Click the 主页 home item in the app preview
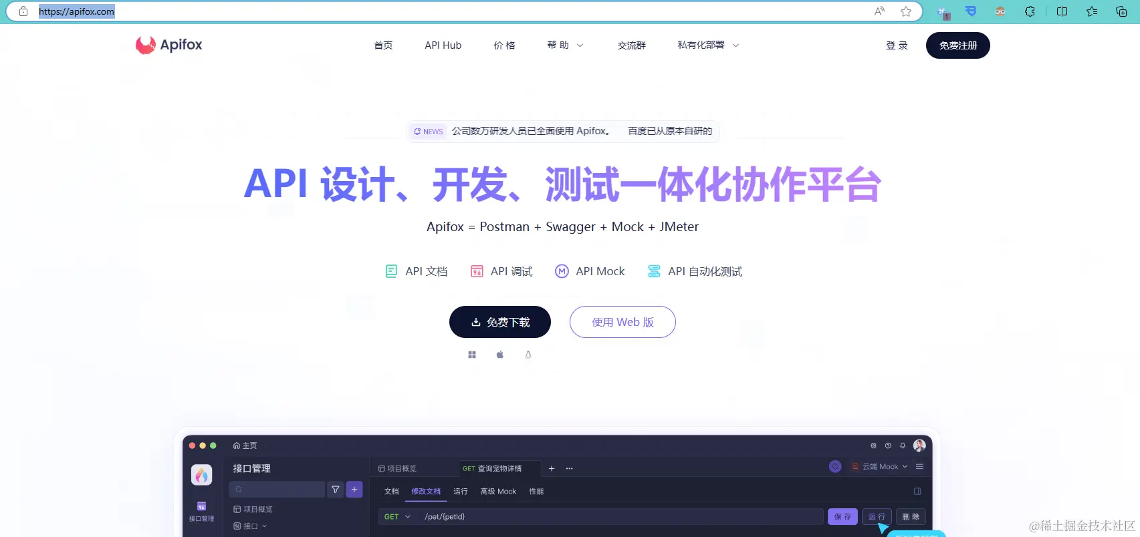 (245, 445)
